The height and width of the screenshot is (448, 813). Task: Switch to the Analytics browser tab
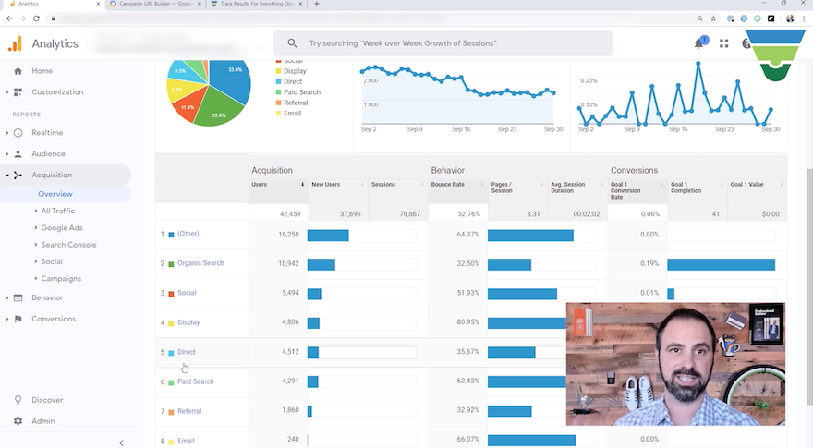(52, 4)
